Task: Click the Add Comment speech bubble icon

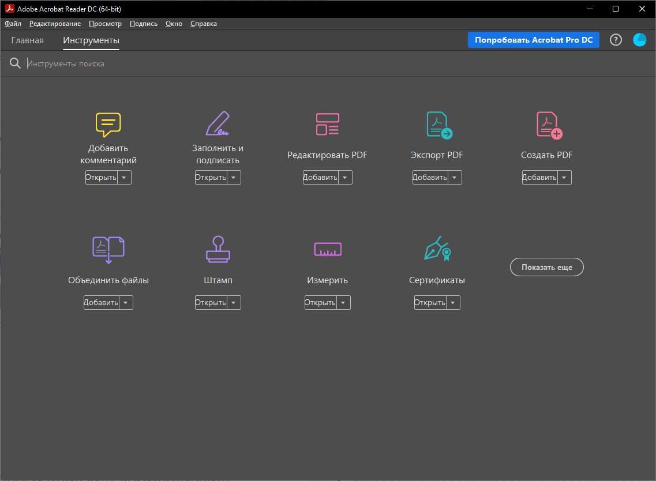Action: (x=108, y=125)
